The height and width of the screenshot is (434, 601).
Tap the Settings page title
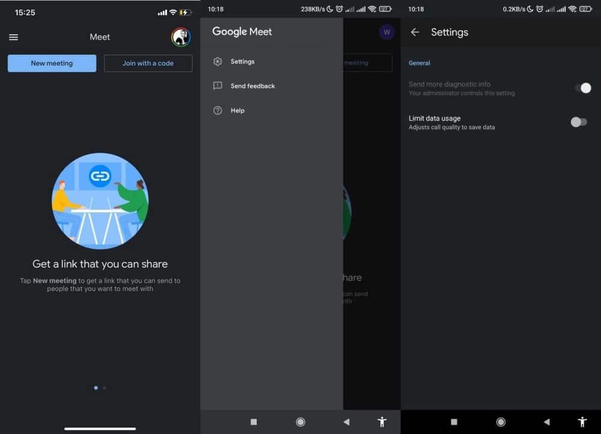click(450, 32)
